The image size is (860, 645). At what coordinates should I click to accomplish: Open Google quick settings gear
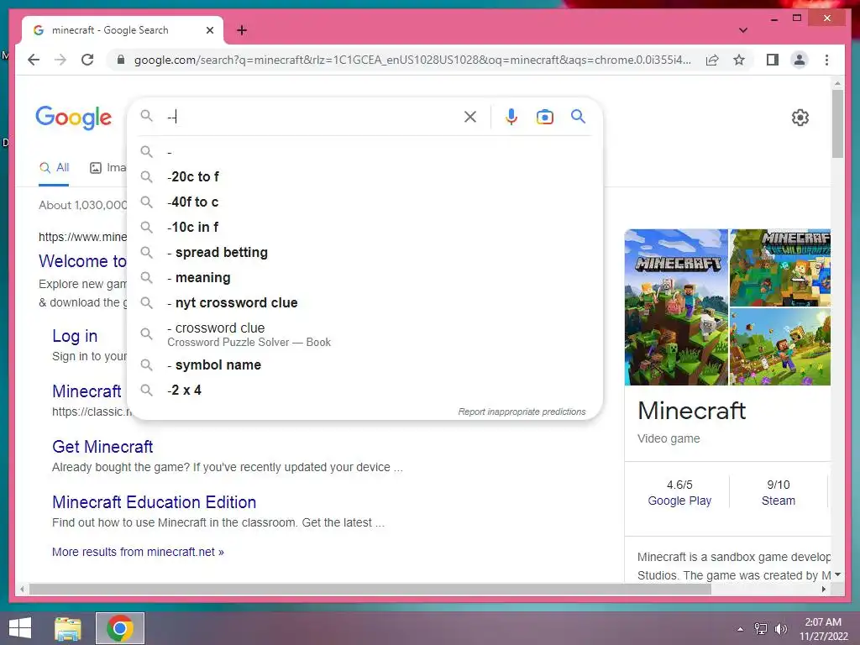(800, 118)
